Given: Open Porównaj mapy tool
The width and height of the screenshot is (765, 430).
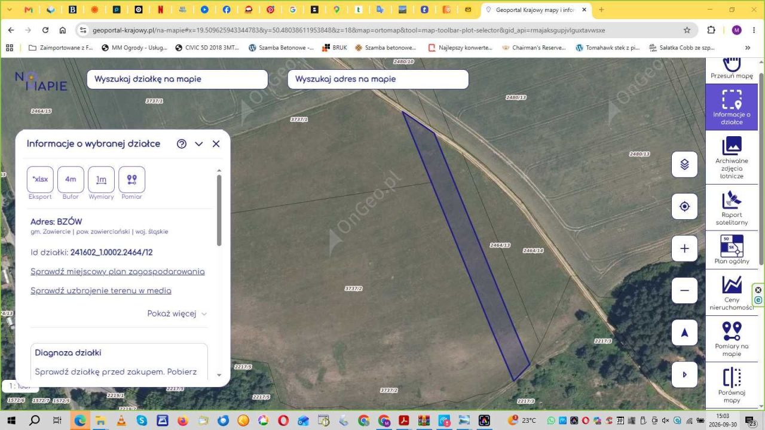Looking at the screenshot, I should pos(732,385).
